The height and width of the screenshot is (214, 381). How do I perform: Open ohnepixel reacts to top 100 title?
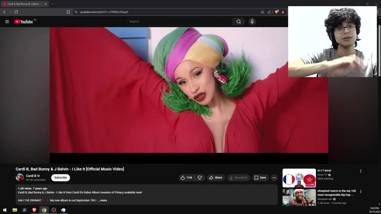tap(336, 193)
